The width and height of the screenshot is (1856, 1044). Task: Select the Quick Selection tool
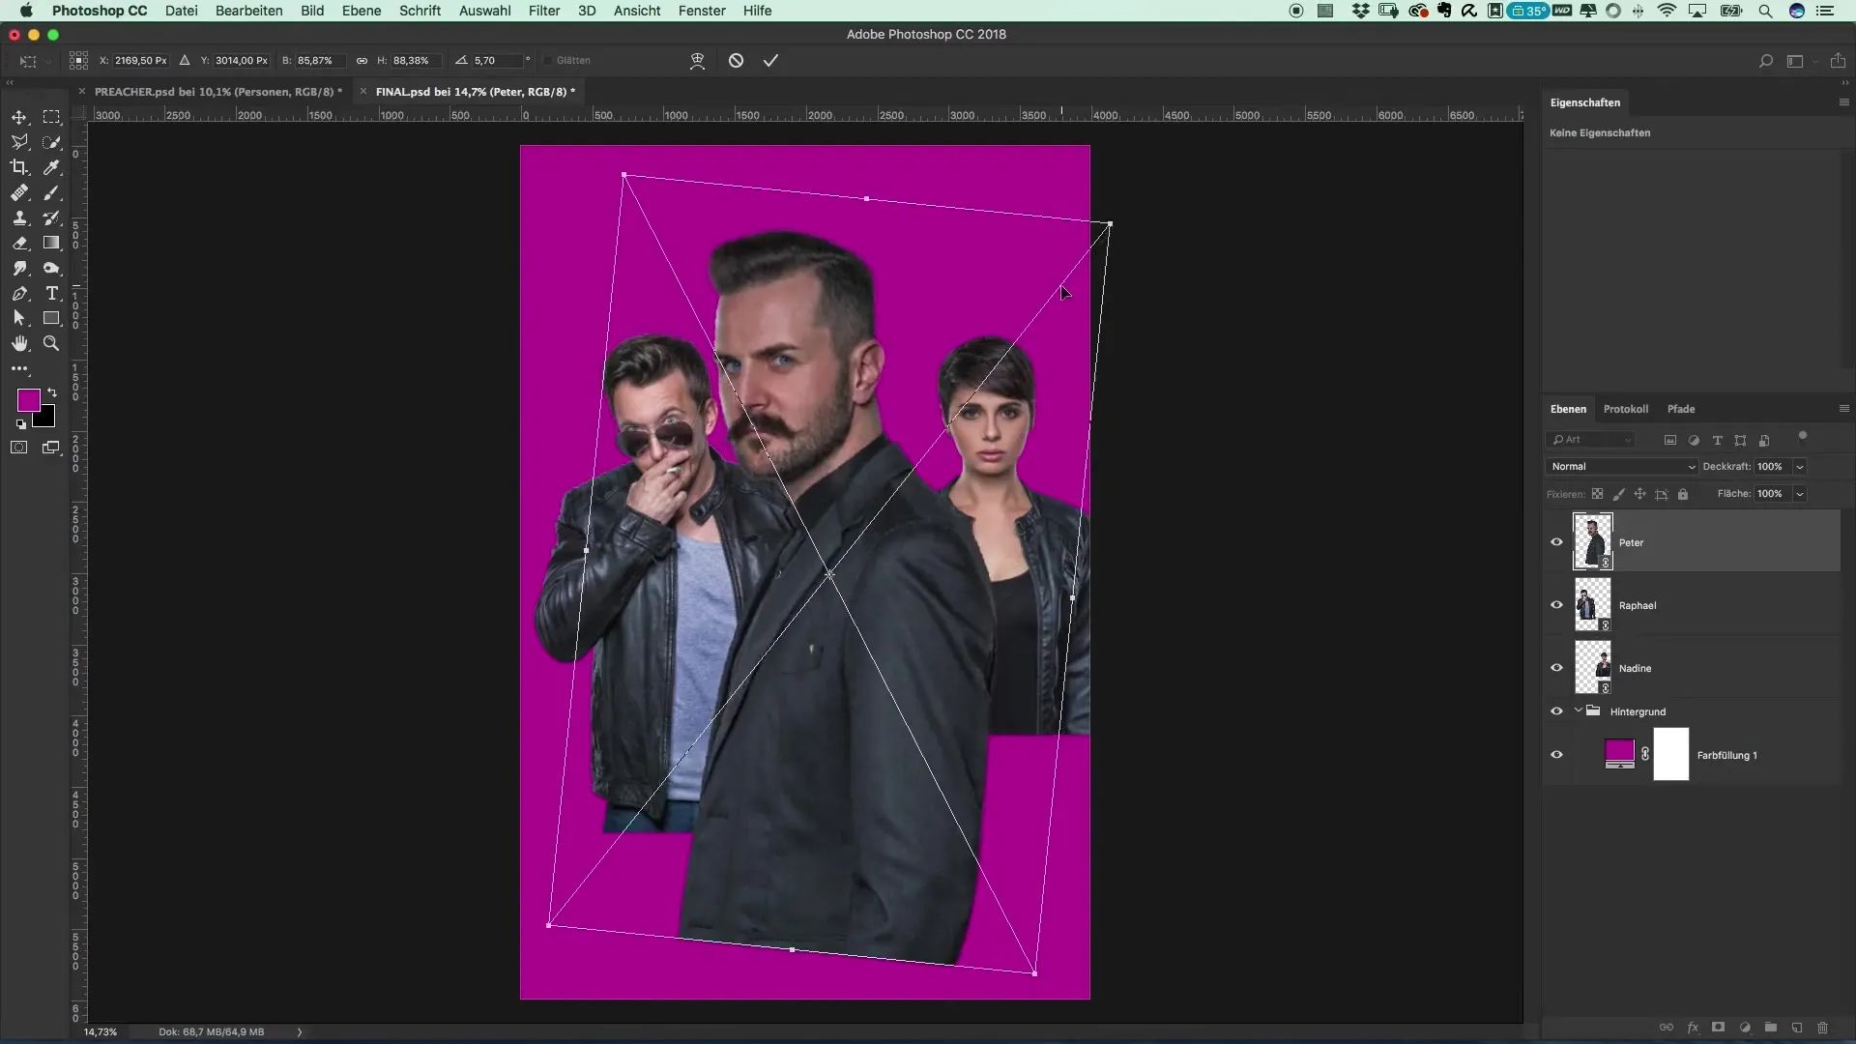pos(52,142)
